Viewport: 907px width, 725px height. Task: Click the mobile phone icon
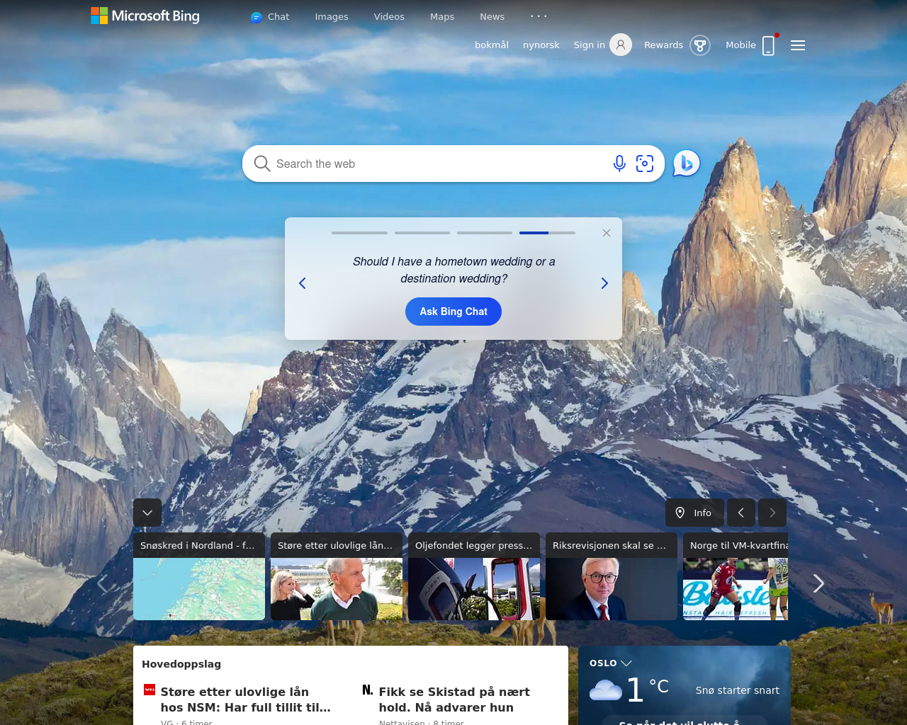pos(769,45)
